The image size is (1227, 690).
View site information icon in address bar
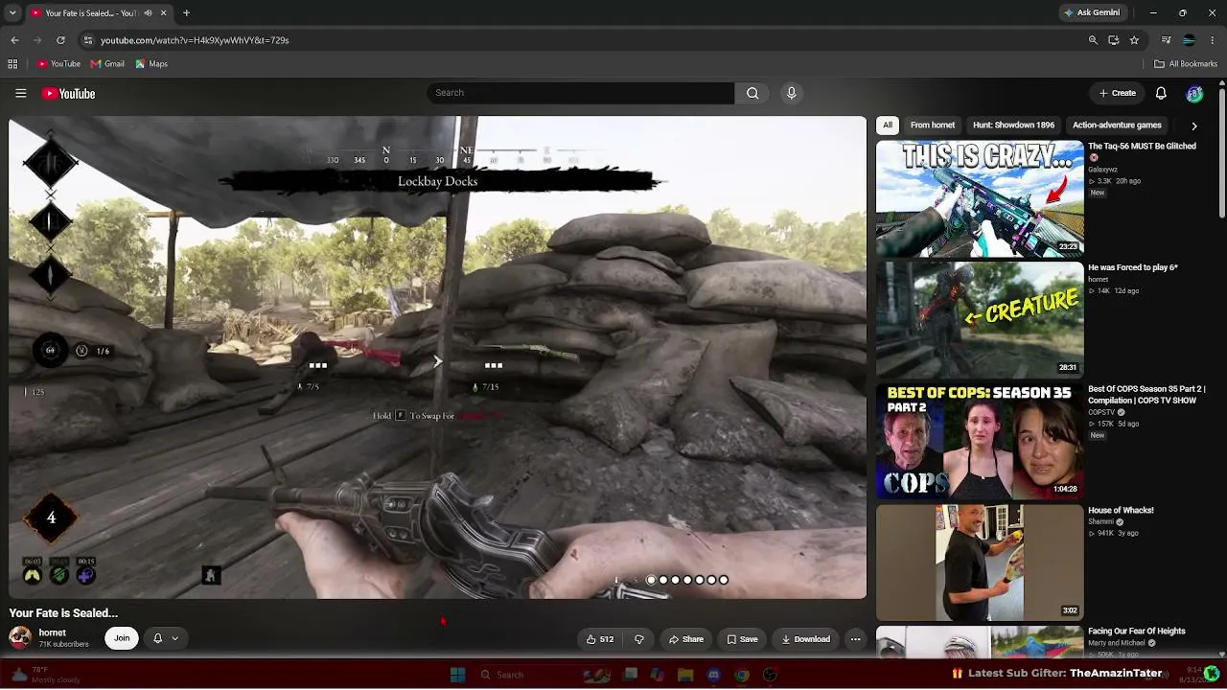(x=87, y=40)
